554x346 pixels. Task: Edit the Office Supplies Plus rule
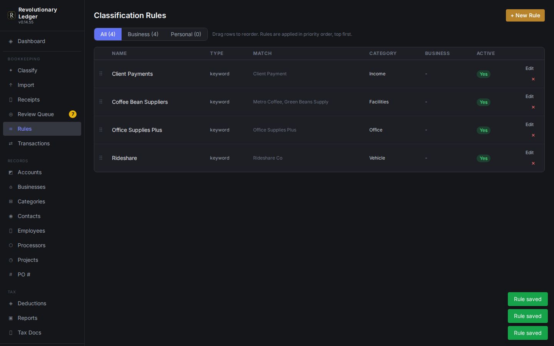coord(529,125)
